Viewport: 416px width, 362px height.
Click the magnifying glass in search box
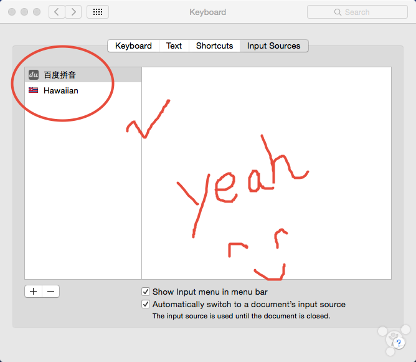(338, 12)
